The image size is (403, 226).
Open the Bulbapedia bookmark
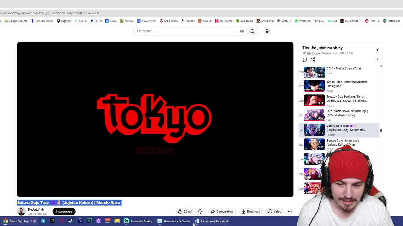(x=244, y=21)
